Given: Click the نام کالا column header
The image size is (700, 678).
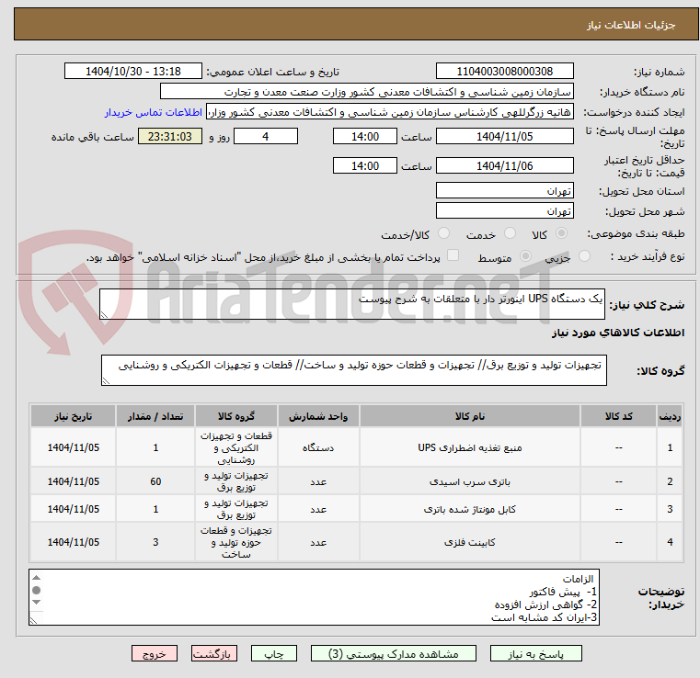Looking at the screenshot, I should (470, 416).
